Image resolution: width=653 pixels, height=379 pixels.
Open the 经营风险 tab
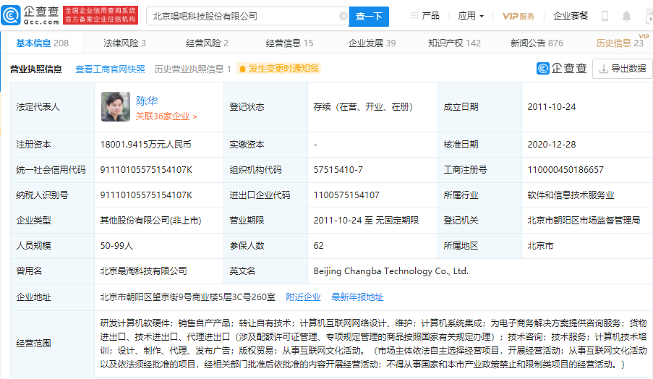tap(206, 43)
